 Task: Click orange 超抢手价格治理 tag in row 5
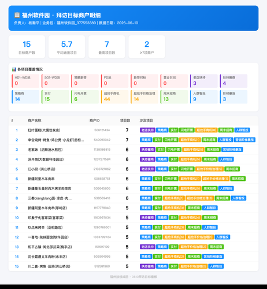pos(209,169)
